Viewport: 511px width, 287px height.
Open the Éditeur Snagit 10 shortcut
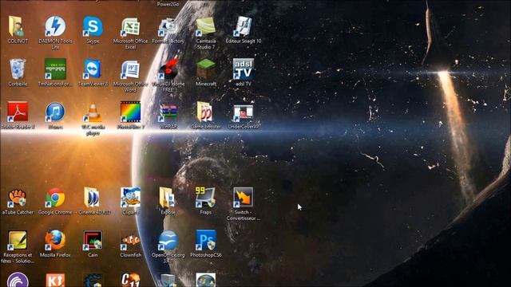tap(243, 26)
